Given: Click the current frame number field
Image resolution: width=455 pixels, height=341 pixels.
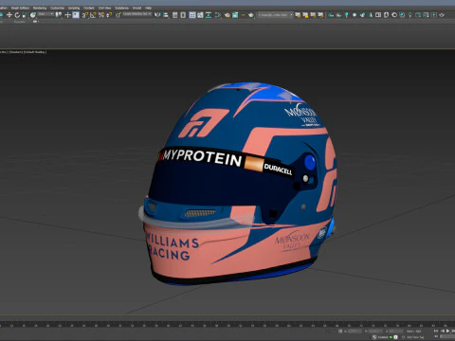Looking at the screenshot, I should coord(448,337).
